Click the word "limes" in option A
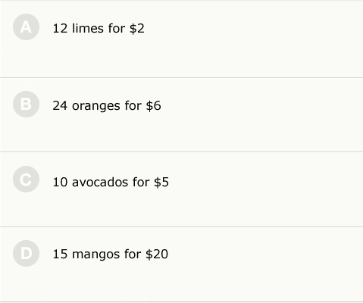 click(x=88, y=28)
